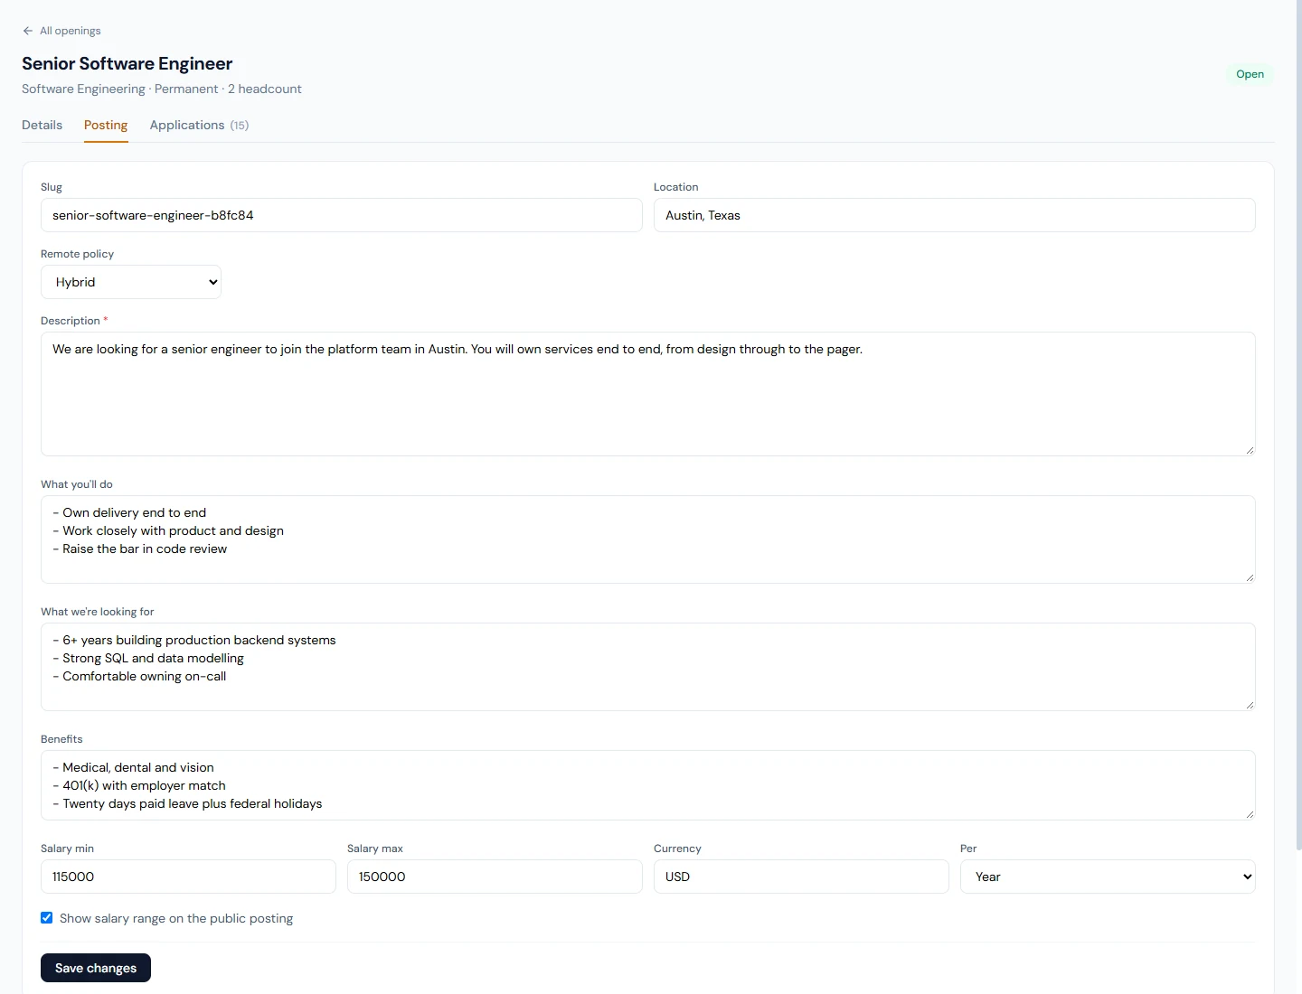Click the Senior Software Engineer heading
The image size is (1302, 994).
tap(127, 63)
